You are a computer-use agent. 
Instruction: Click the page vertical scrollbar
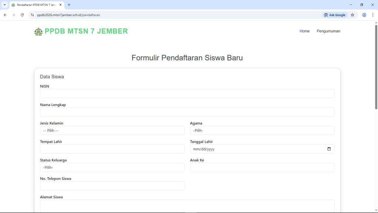point(376,67)
